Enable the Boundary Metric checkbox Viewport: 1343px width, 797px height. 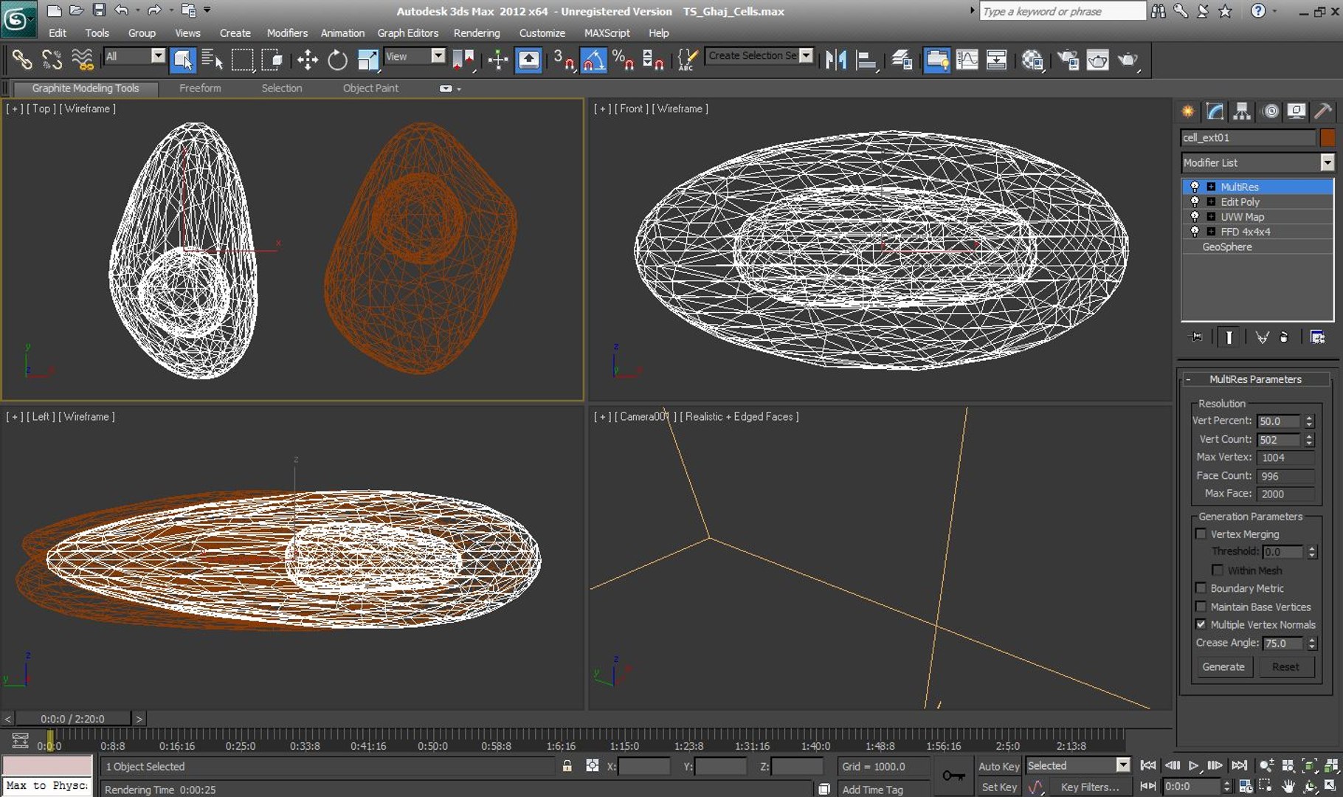coord(1201,588)
